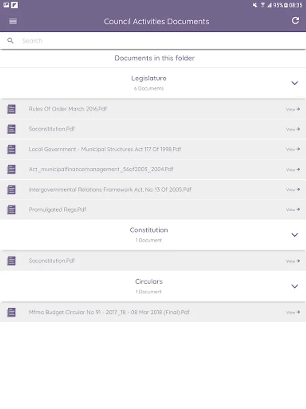Select the Legislature section header

coord(149,83)
